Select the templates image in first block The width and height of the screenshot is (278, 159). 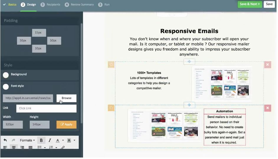[x=222, y=84]
